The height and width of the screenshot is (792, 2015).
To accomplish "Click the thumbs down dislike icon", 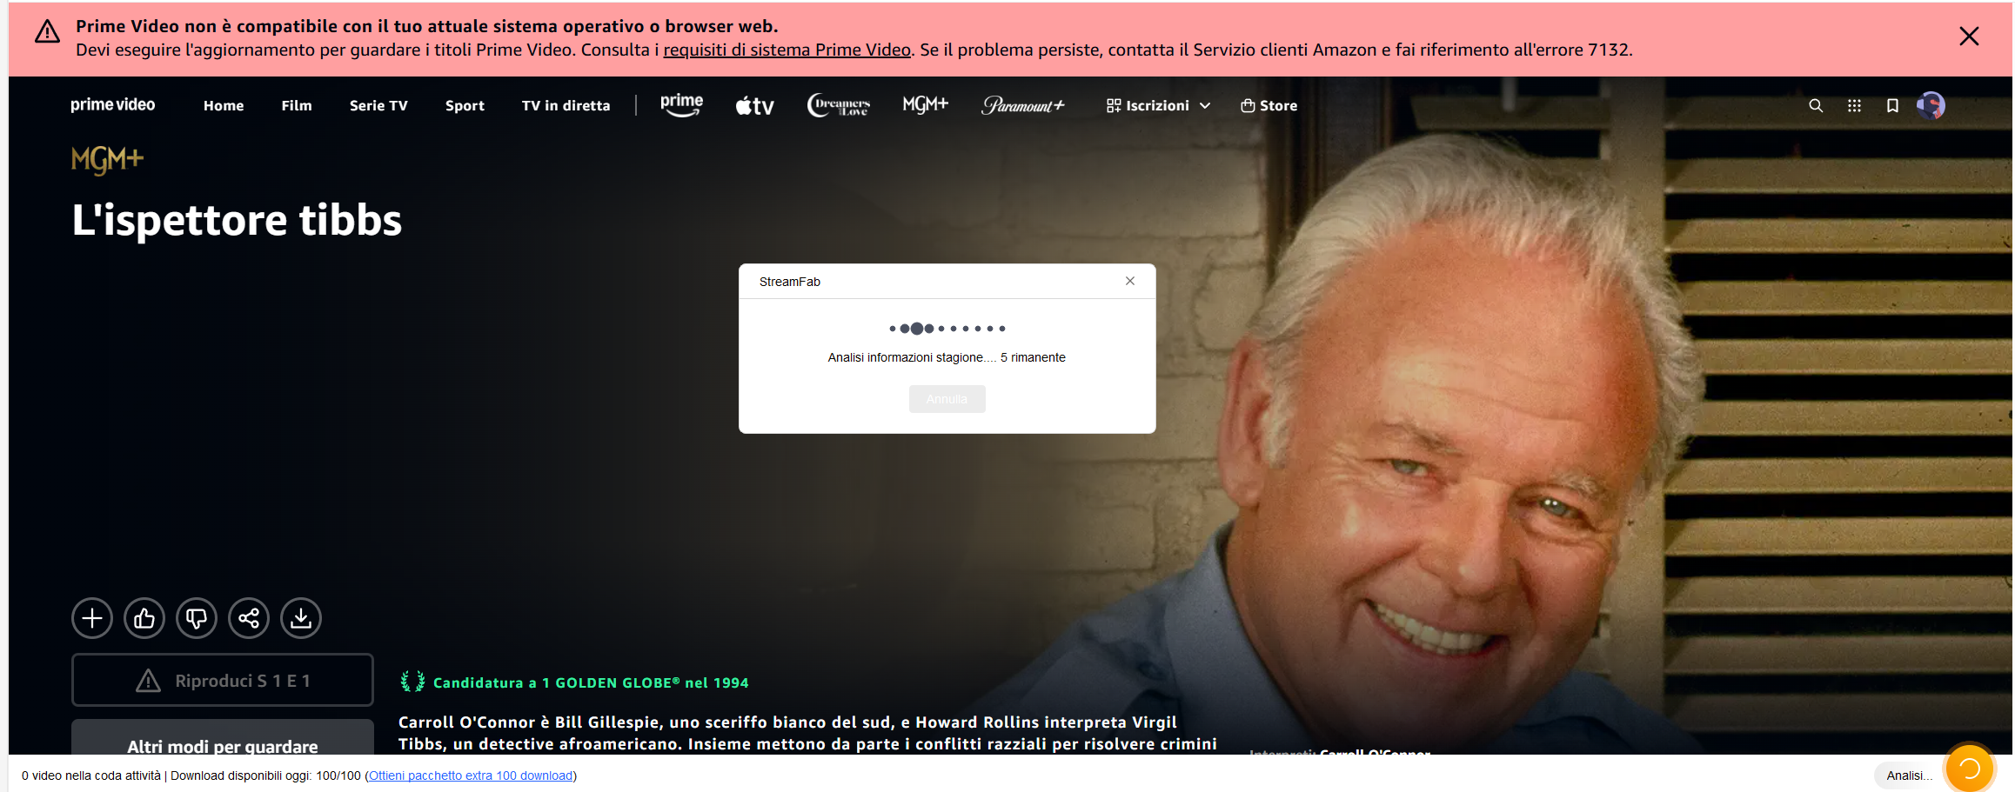I will coord(197,618).
